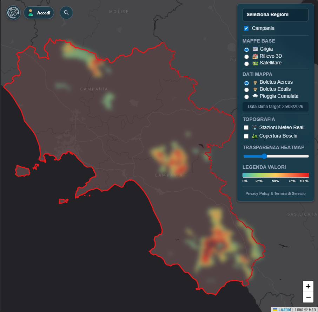Click the Data stima target date box
The image size is (318, 312).
(275, 107)
